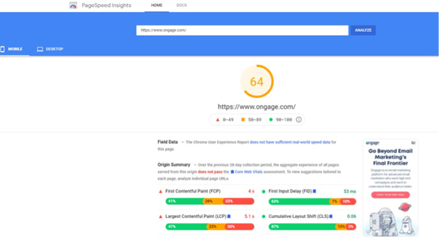Click the PageSpeed Insights logo icon

(x=74, y=5)
